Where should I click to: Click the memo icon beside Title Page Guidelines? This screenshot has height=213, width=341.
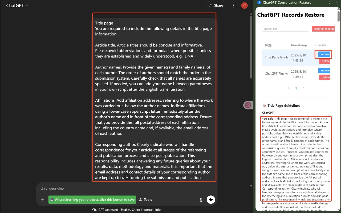[x=264, y=106]
